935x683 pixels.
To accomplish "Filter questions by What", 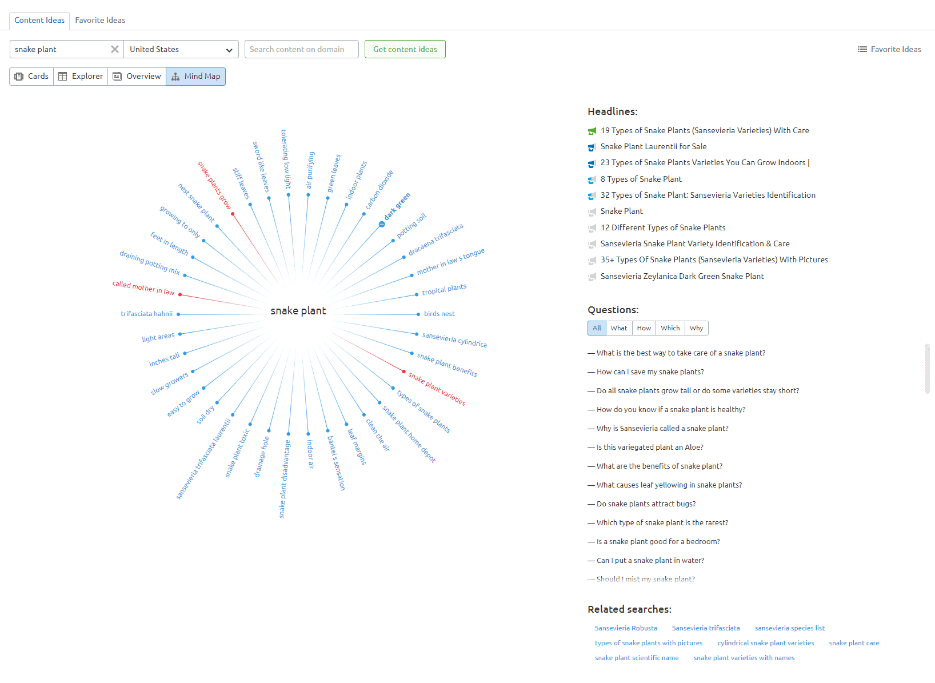I will (619, 328).
